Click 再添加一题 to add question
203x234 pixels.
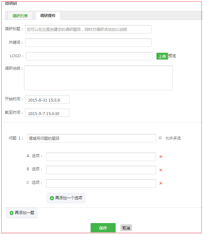[22, 213]
